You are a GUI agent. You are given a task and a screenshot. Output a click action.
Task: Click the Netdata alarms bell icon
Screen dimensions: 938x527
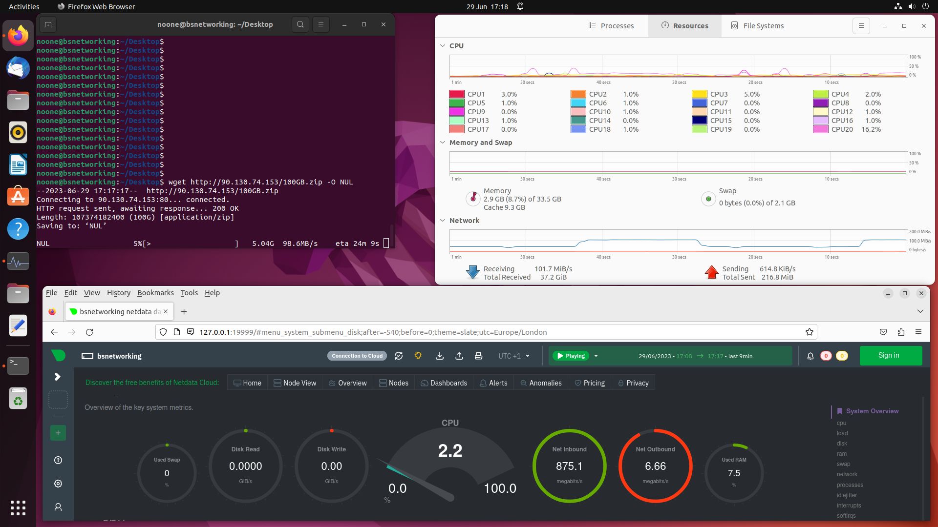click(x=810, y=356)
